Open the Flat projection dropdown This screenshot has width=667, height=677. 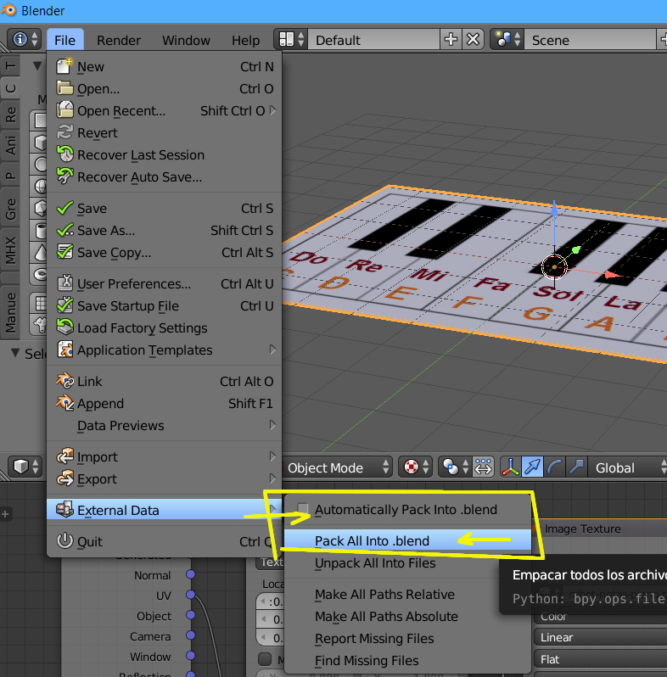(x=601, y=659)
